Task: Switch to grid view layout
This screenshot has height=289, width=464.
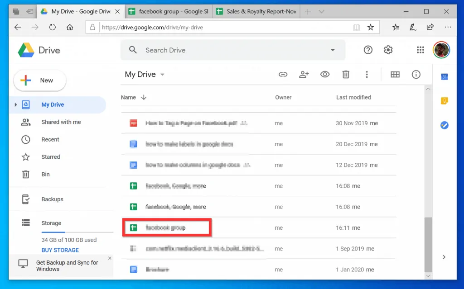Action: coord(395,75)
